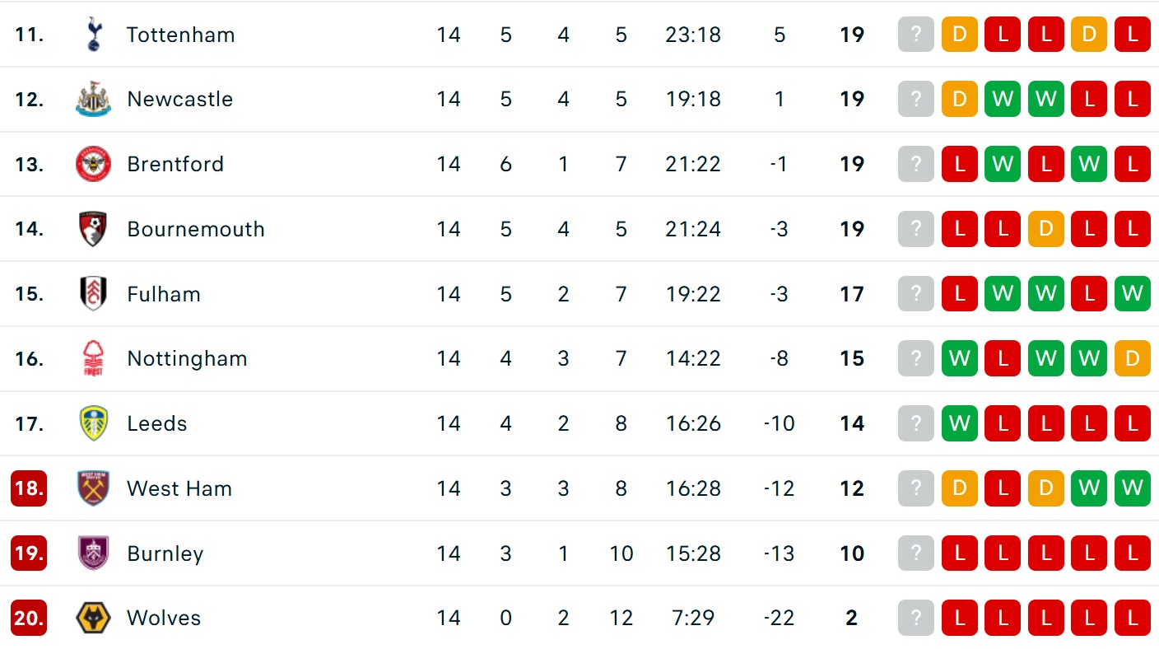Open the Leeds club crest icon
The height and width of the screenshot is (649, 1159).
point(93,423)
